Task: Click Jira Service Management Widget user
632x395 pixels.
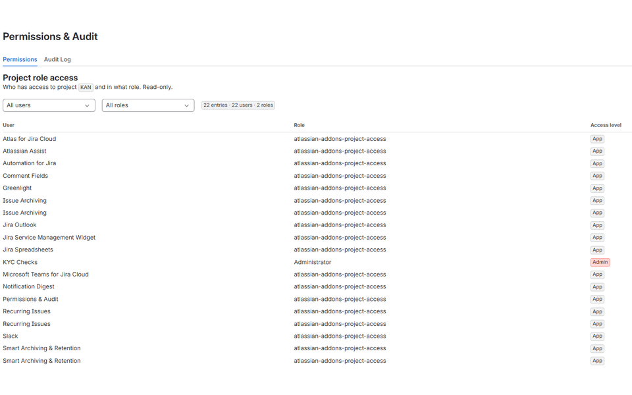Action: point(49,238)
